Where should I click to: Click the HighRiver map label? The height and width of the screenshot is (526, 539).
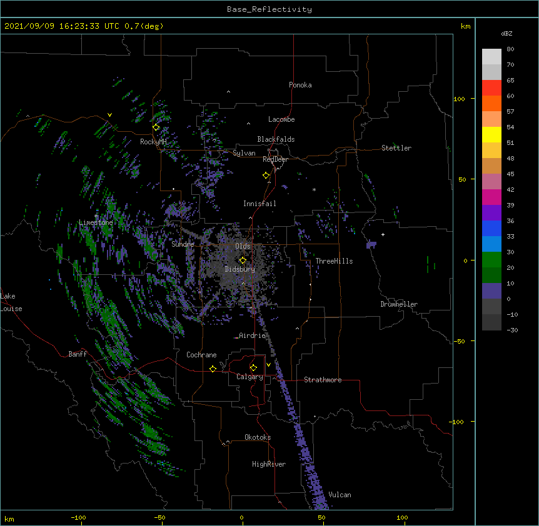coord(269,464)
